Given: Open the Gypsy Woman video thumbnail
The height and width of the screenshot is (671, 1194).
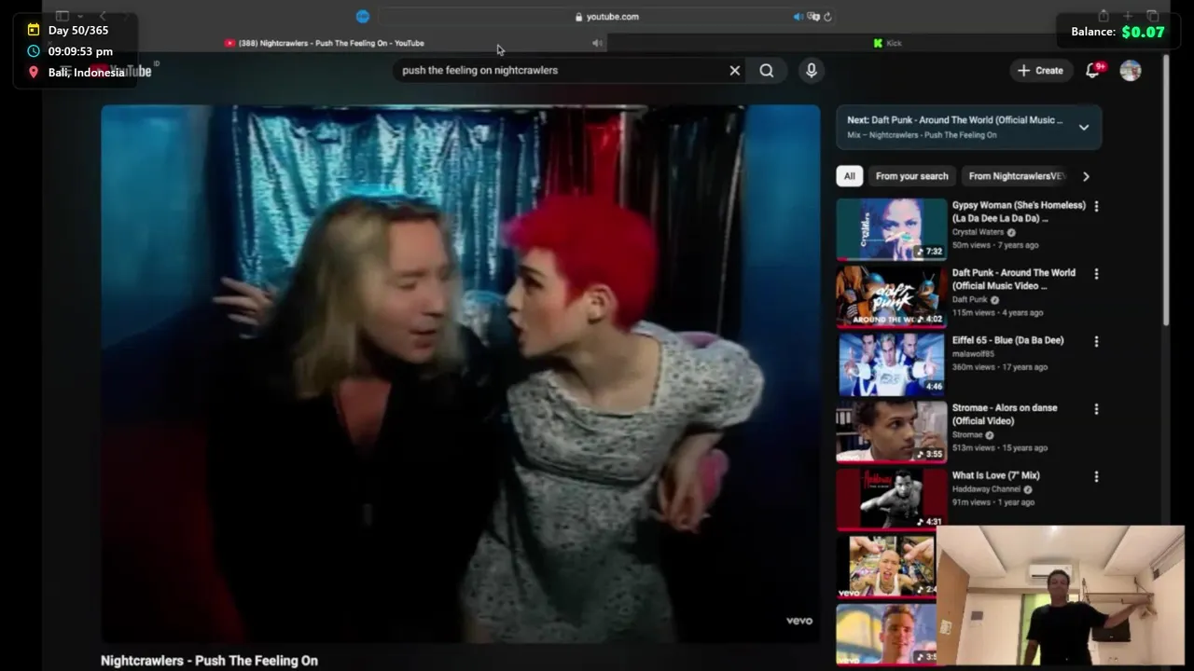Looking at the screenshot, I should click(891, 228).
